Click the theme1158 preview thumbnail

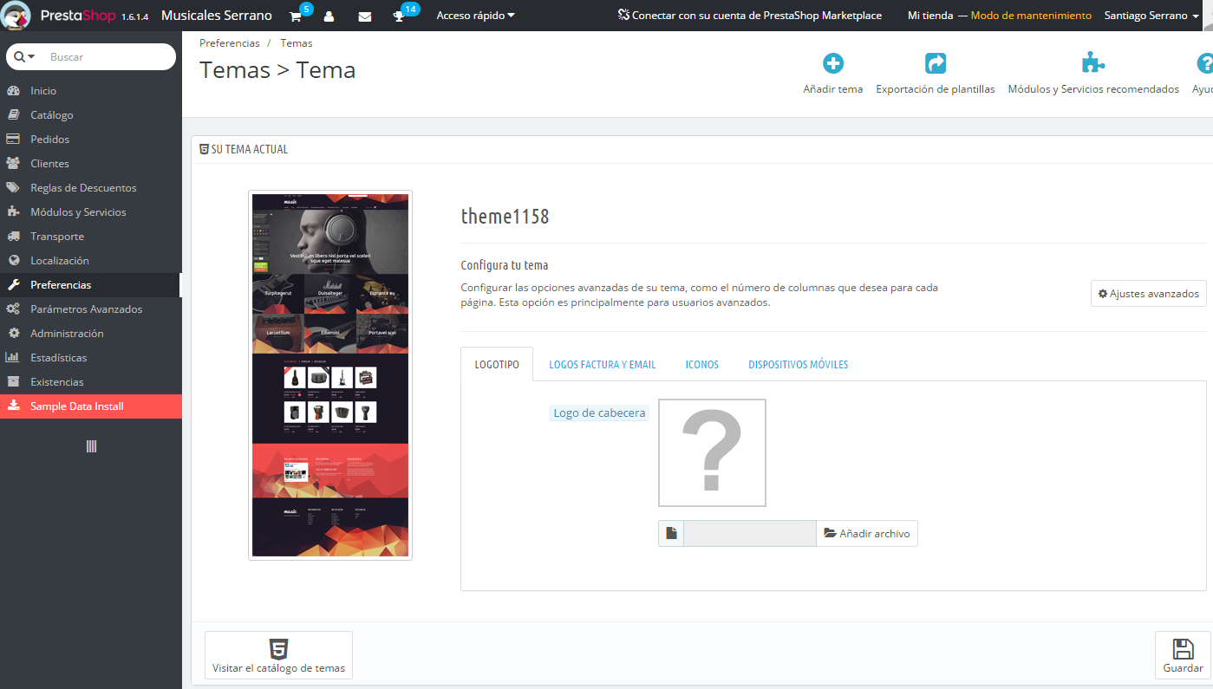coord(330,375)
